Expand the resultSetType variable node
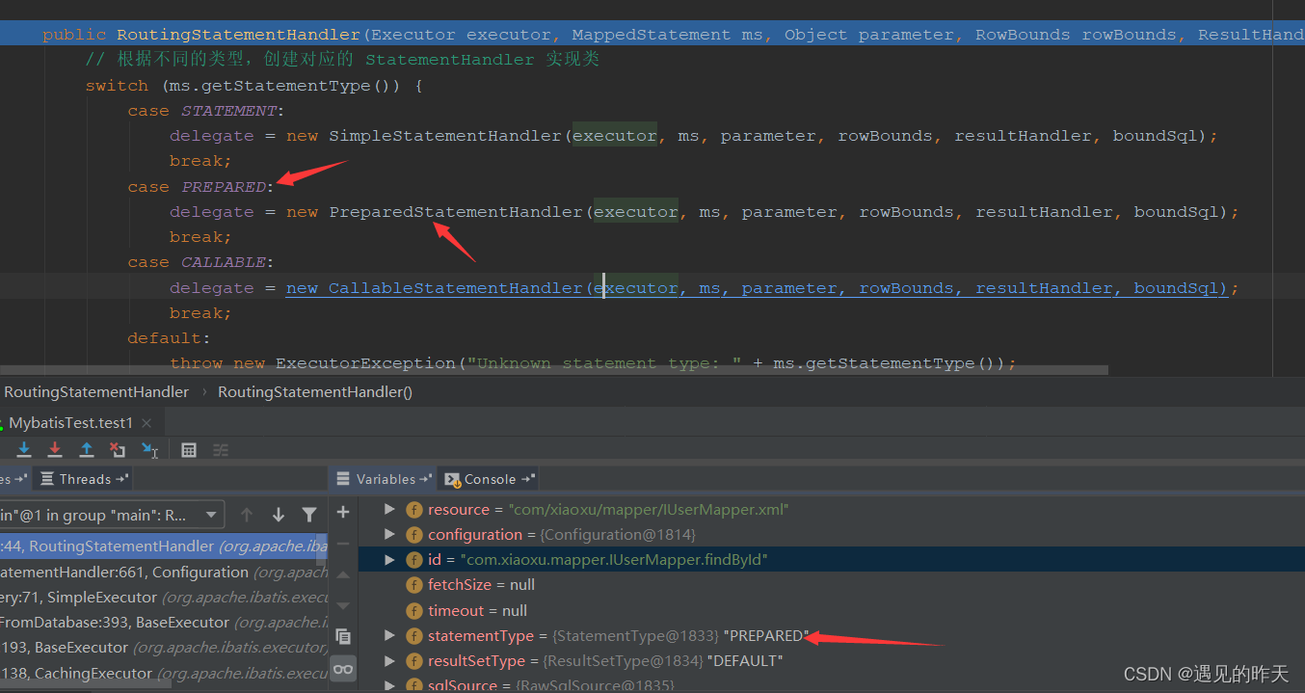The image size is (1305, 693). pos(389,660)
